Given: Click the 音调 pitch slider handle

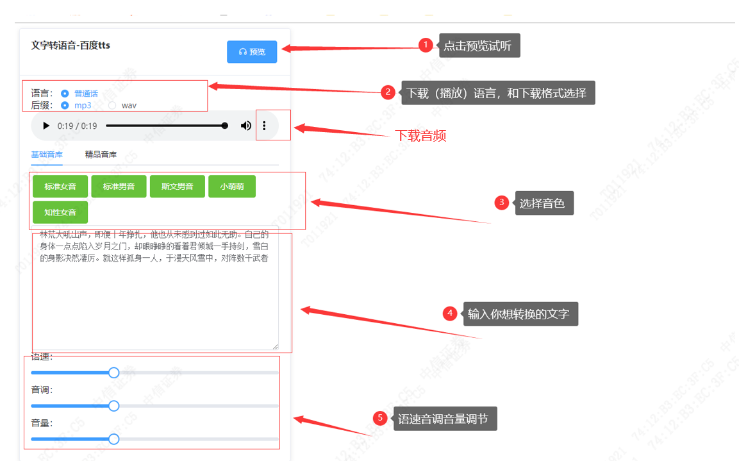Looking at the screenshot, I should point(113,406).
